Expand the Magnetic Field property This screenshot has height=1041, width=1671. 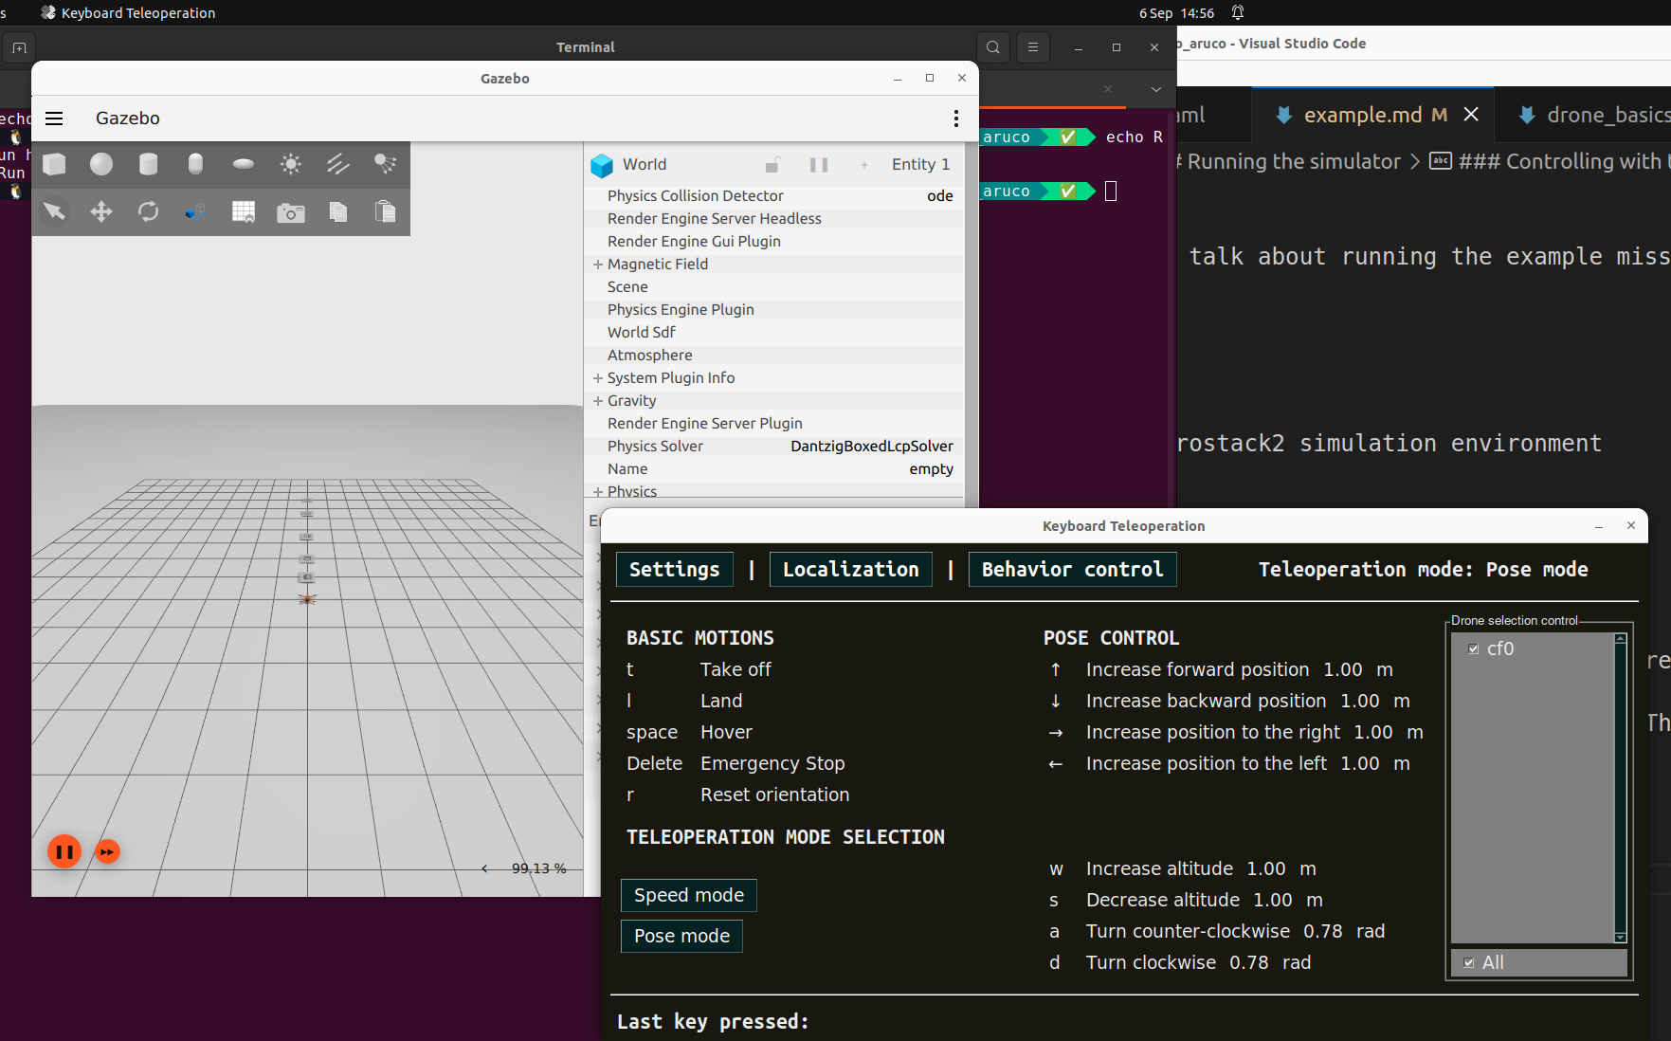click(x=598, y=265)
